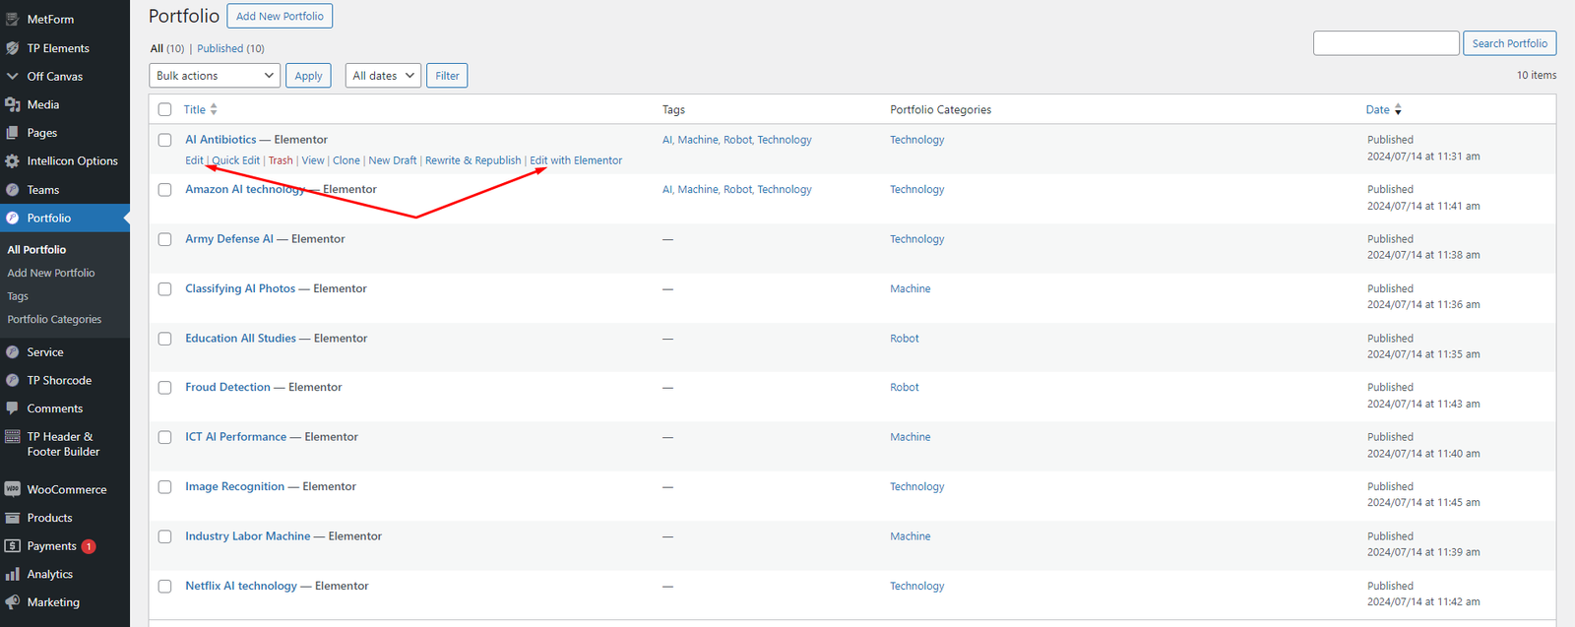Expand the All dates filter dropdown

click(x=383, y=76)
